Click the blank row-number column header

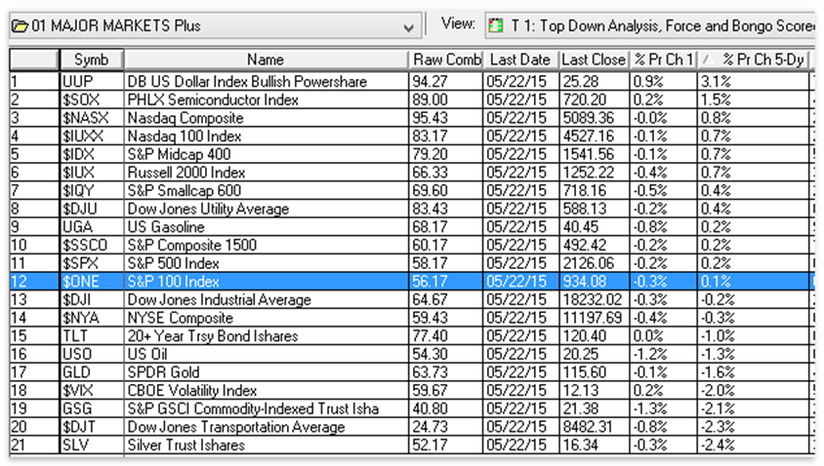33,59
